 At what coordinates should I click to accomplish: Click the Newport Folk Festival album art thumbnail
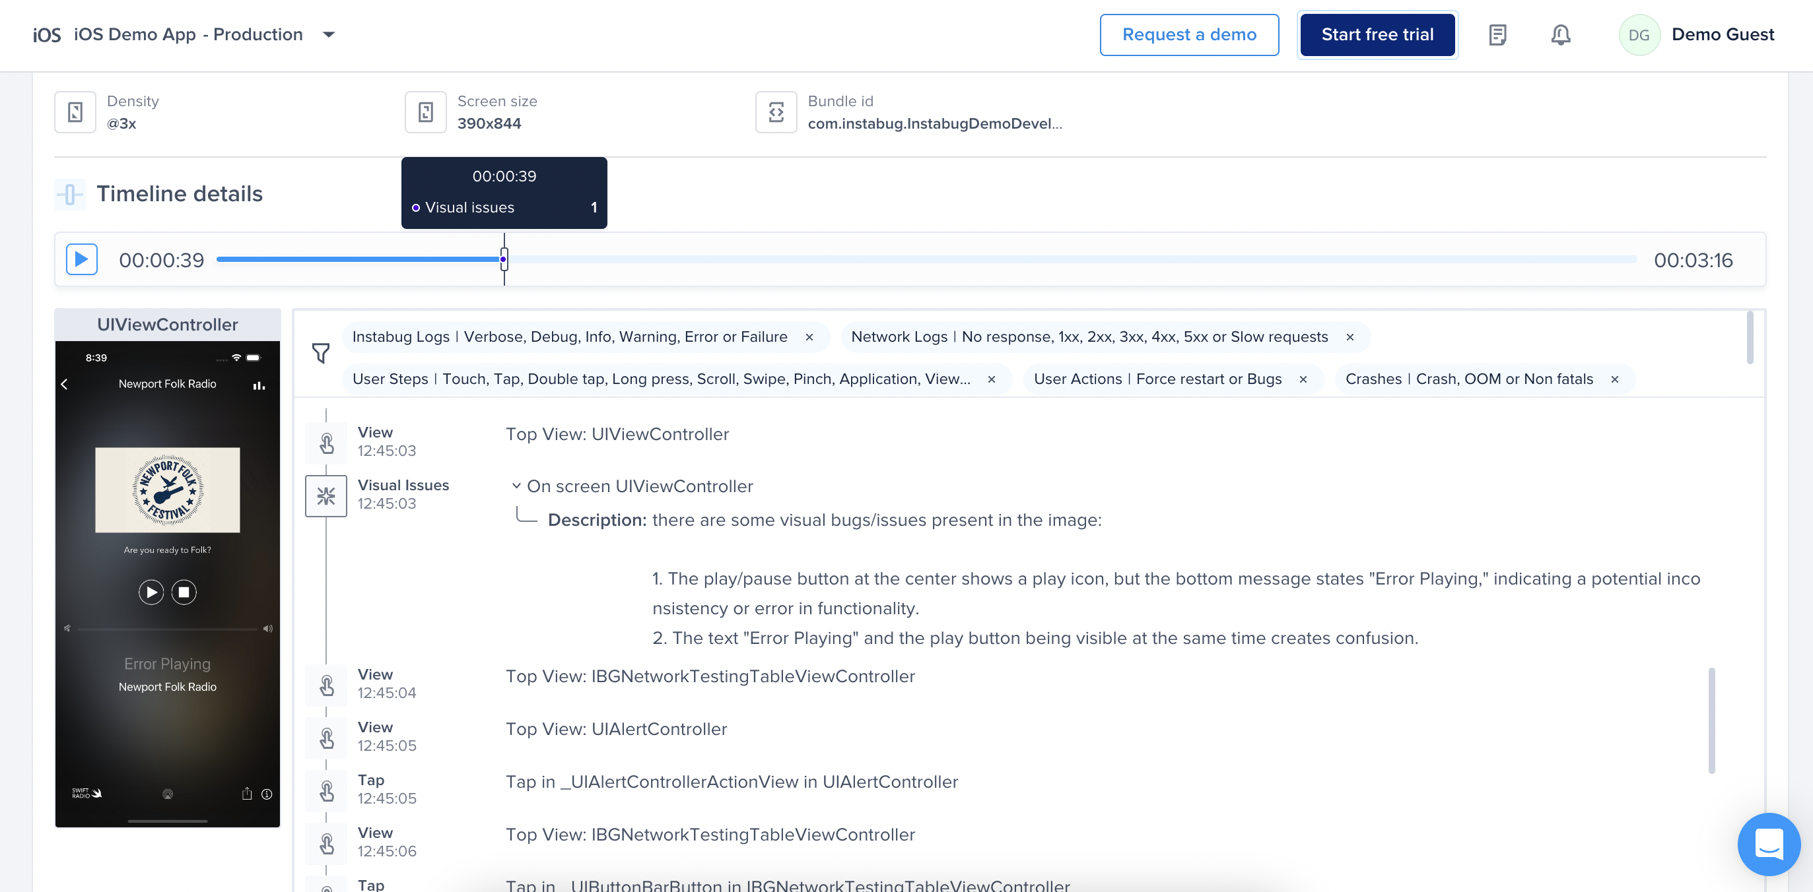[168, 490]
